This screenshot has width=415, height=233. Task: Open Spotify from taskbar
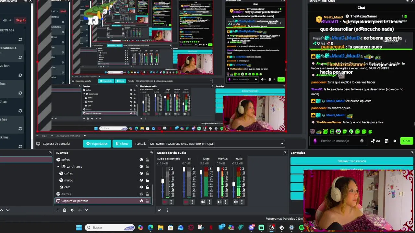coord(302,228)
